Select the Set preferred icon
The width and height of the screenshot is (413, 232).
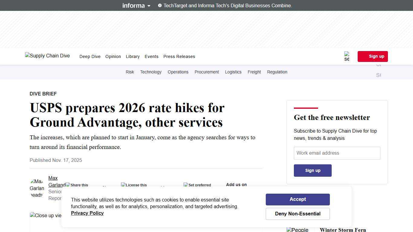pyautogui.click(x=186, y=185)
